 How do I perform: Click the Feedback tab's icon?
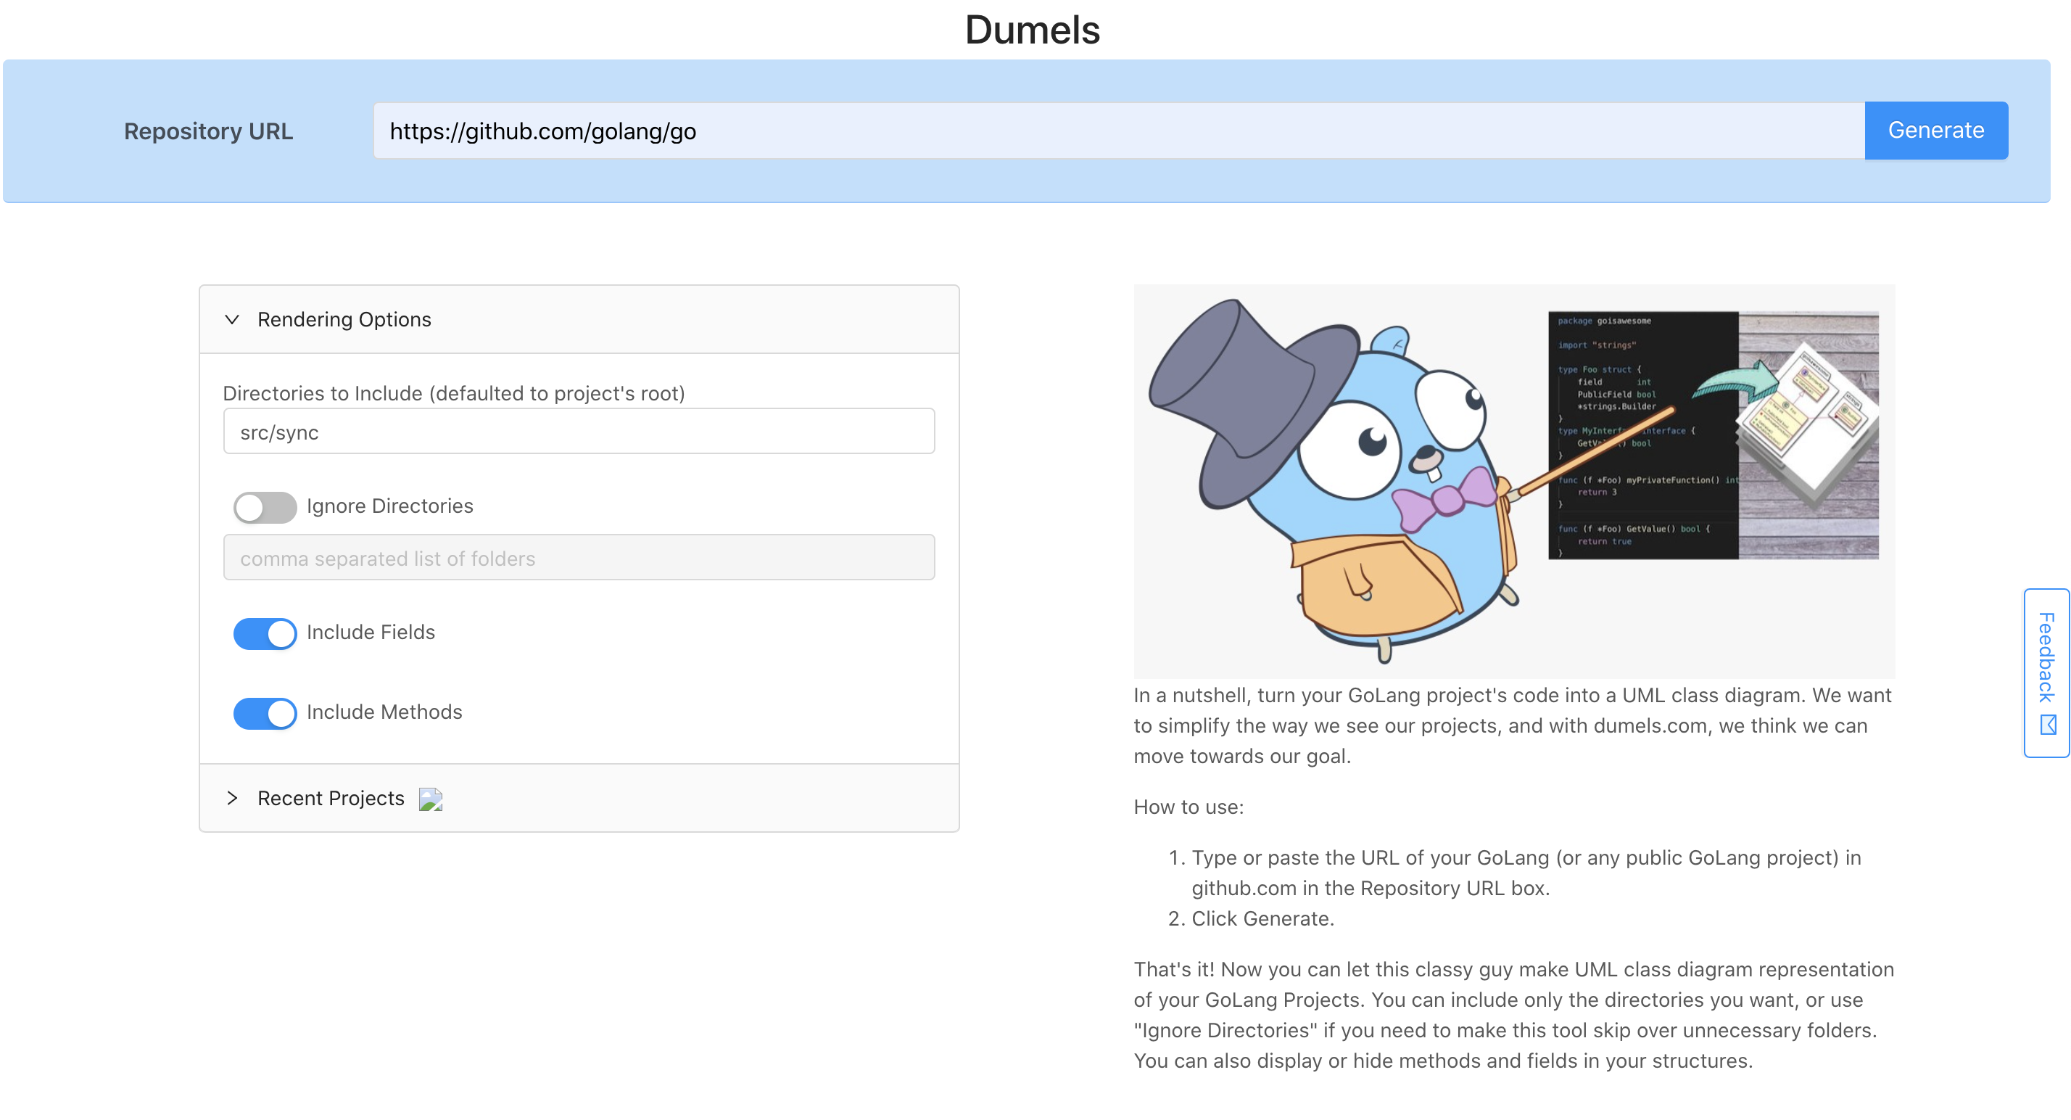(x=2047, y=725)
